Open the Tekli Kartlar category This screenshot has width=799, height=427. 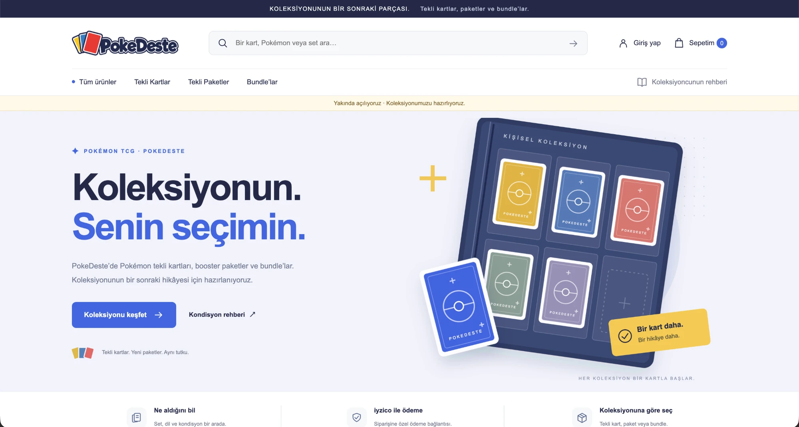tap(152, 82)
